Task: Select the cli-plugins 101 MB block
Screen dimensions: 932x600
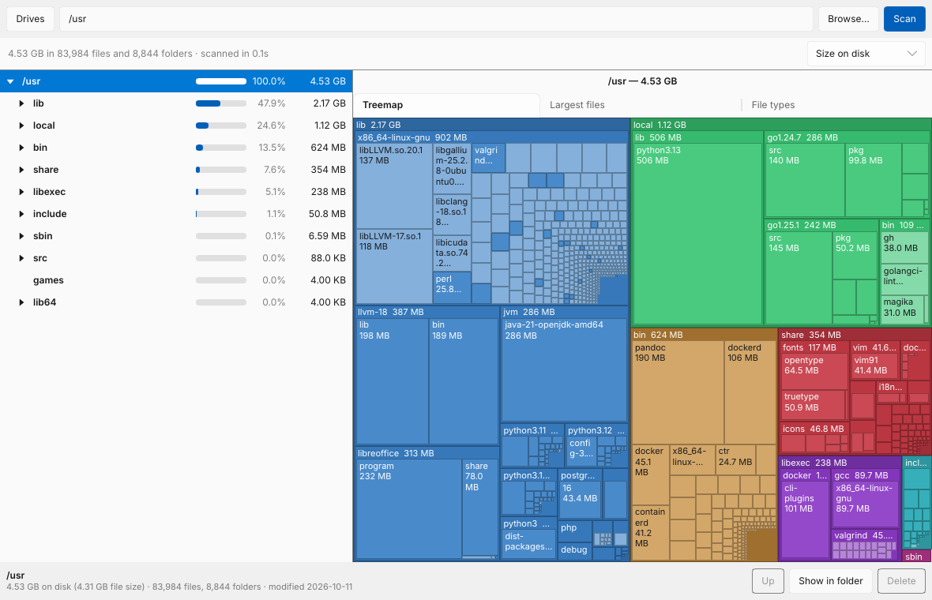Action: [x=805, y=519]
